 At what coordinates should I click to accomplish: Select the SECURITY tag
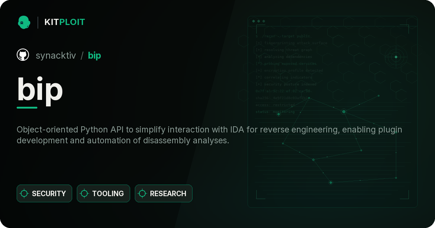[x=44, y=194]
